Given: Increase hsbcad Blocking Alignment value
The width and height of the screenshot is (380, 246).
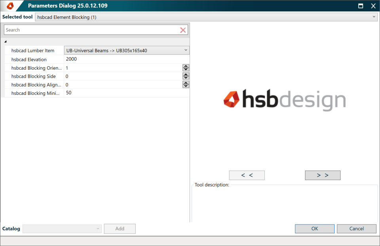Looking at the screenshot, I should coord(186,83).
